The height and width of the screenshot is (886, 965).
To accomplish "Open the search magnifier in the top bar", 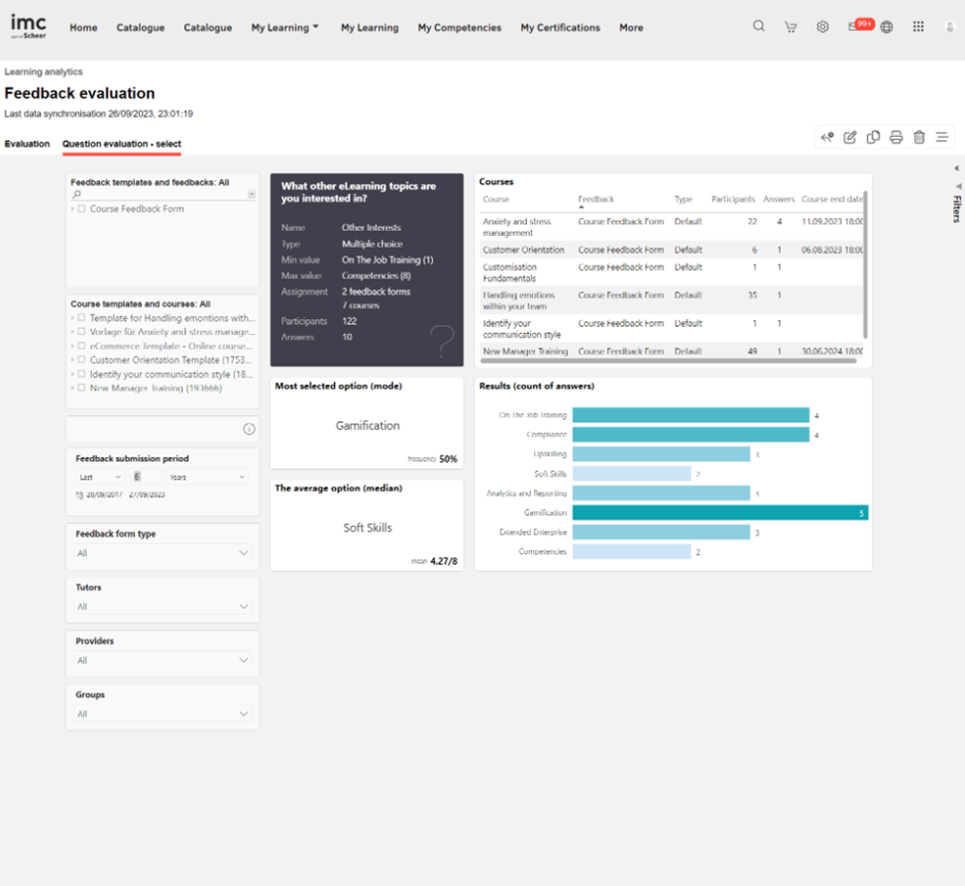I will 758,27.
